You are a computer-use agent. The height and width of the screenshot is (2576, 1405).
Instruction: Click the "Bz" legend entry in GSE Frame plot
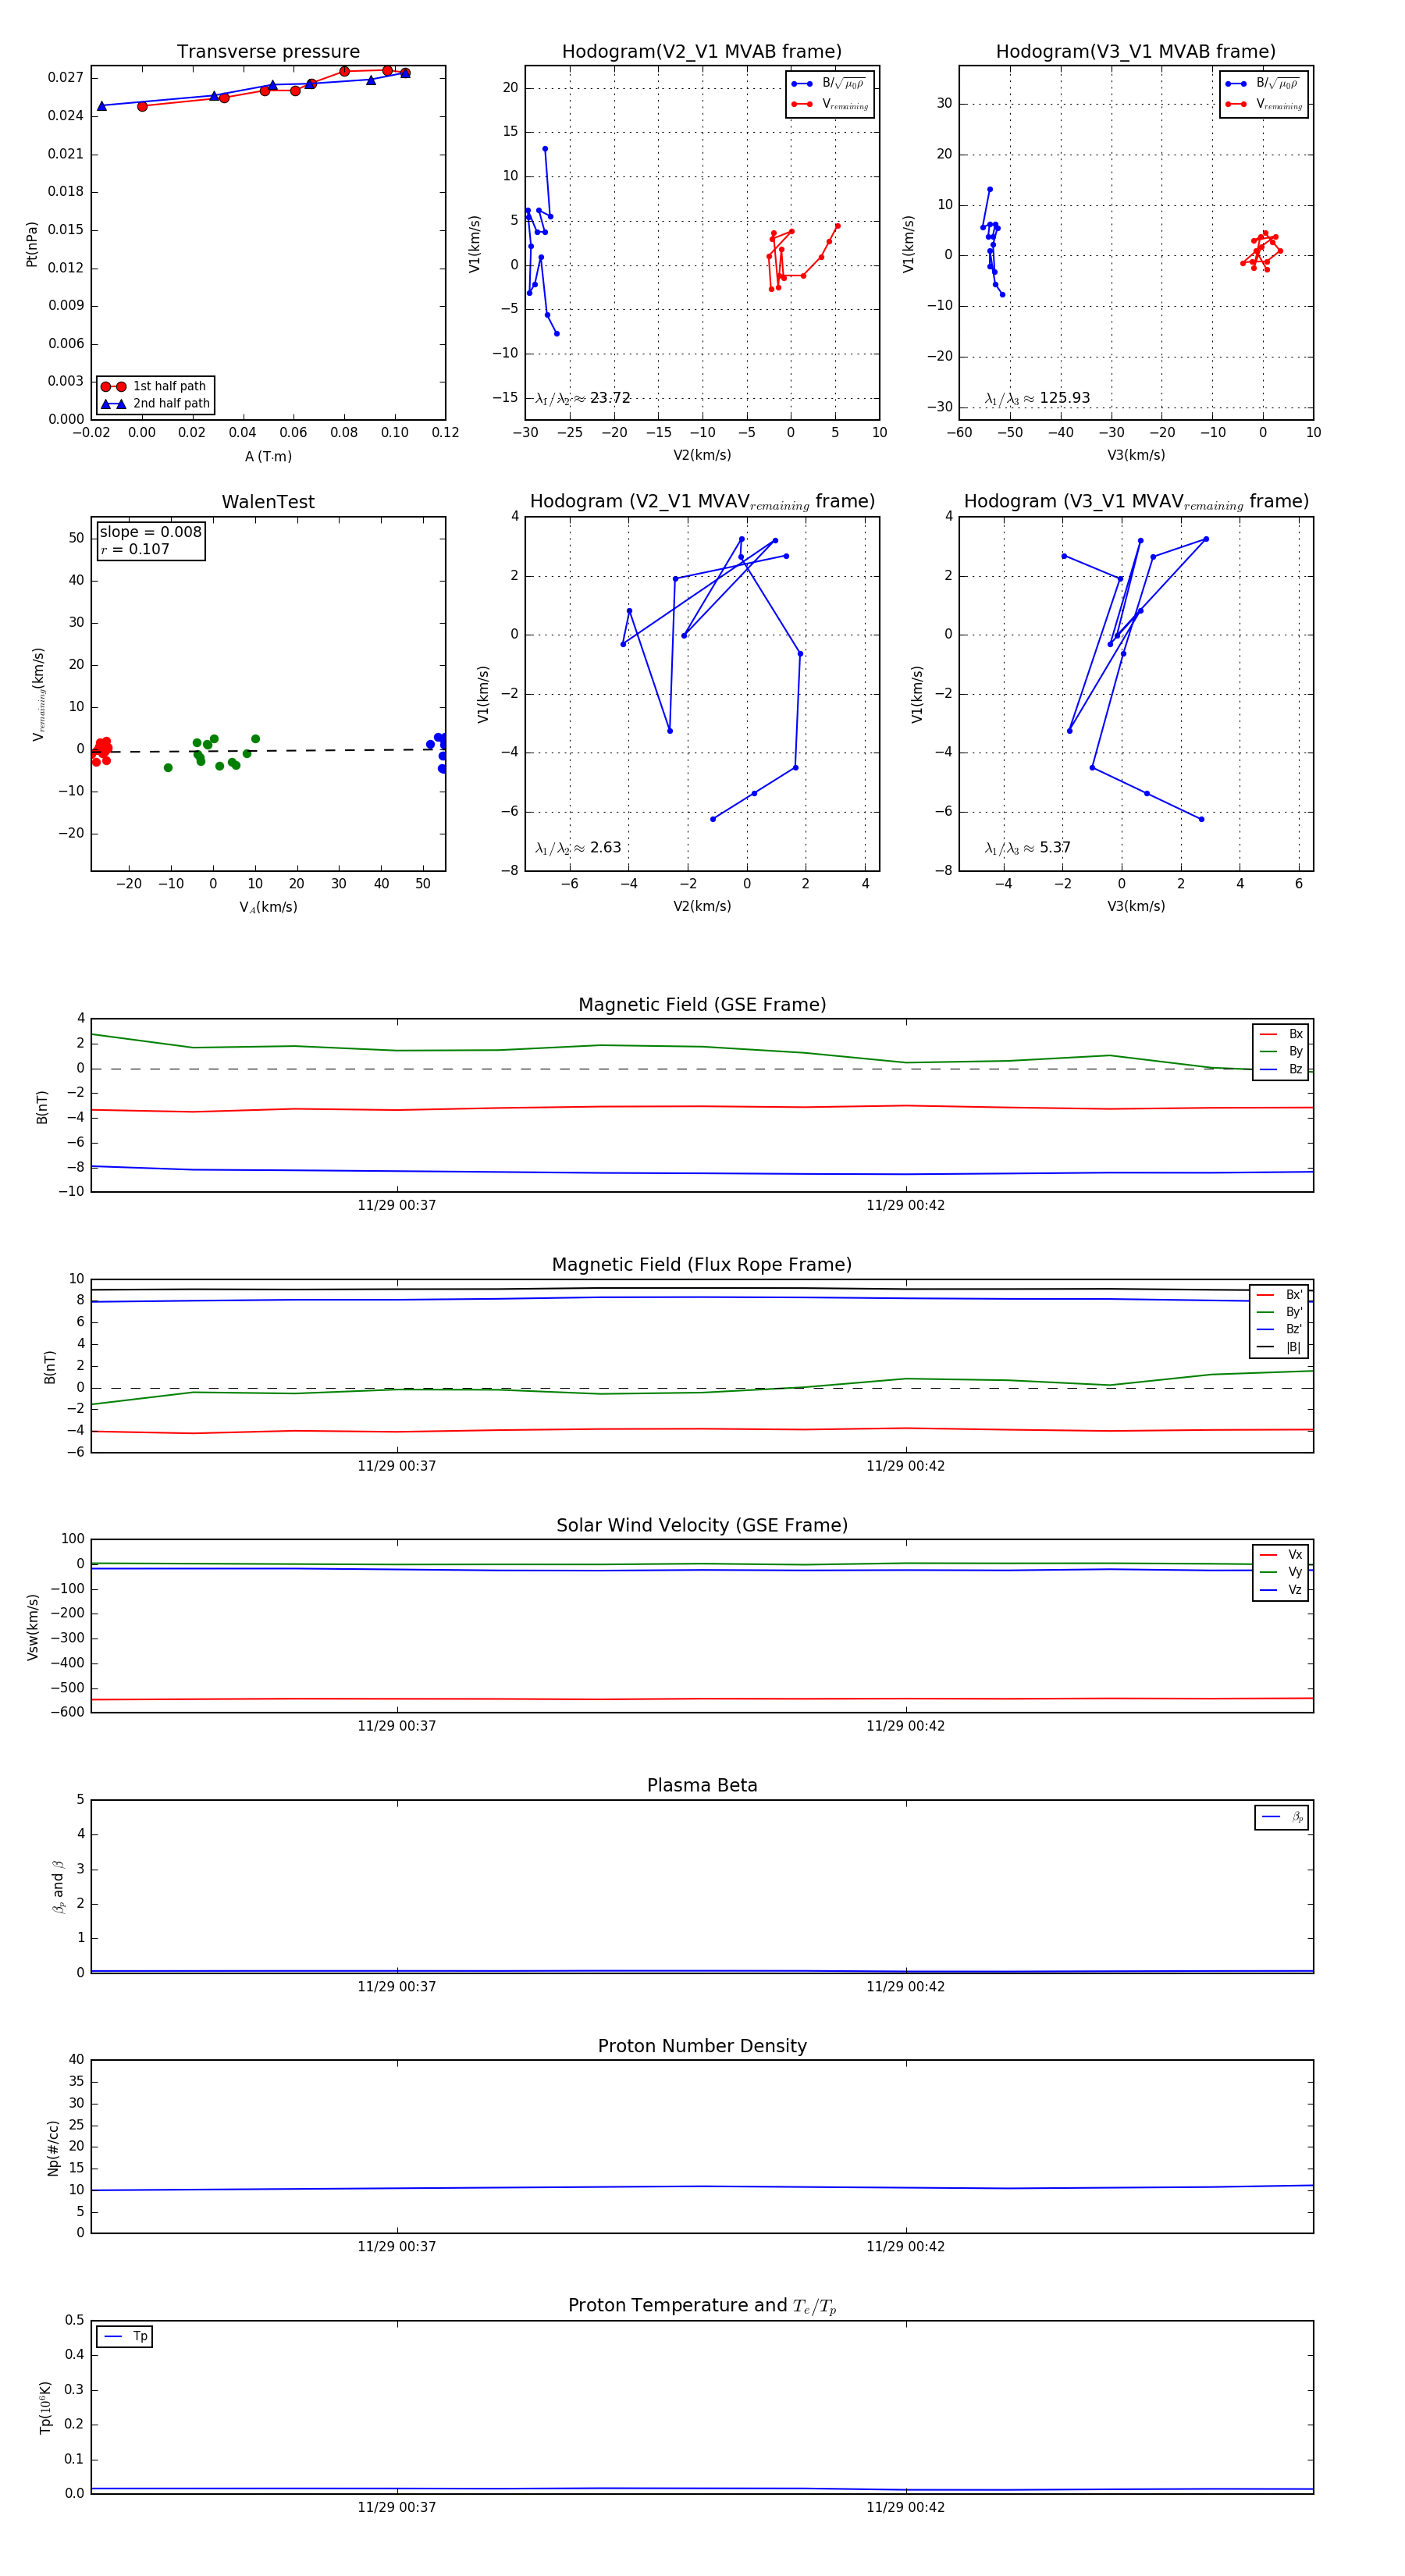[x=1281, y=1070]
